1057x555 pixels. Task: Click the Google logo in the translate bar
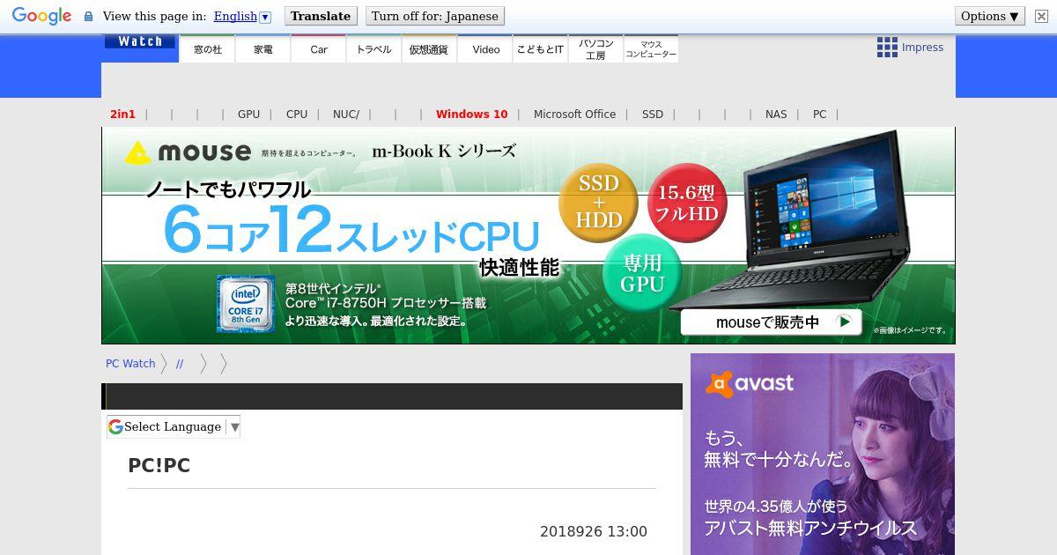click(41, 16)
